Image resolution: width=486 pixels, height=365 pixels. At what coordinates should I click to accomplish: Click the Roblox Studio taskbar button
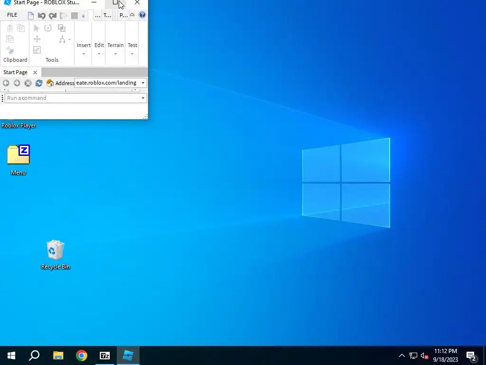(128, 355)
